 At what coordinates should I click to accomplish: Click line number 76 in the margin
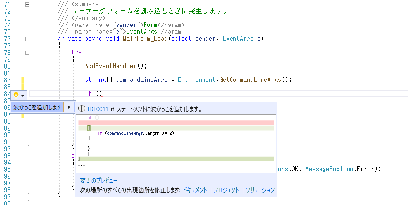coord(7,39)
